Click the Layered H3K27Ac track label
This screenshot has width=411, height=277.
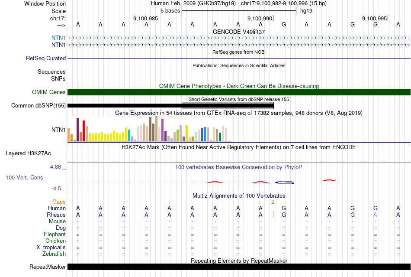(x=28, y=153)
